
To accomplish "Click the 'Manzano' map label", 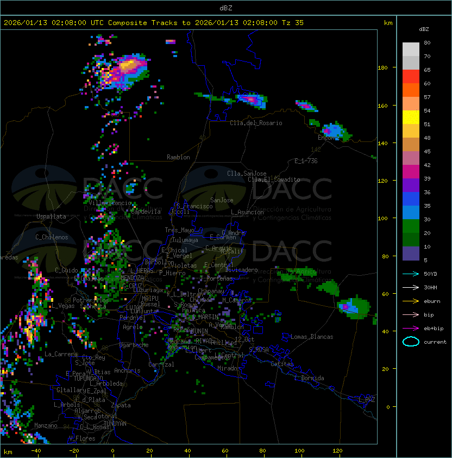I will [x=46, y=425].
